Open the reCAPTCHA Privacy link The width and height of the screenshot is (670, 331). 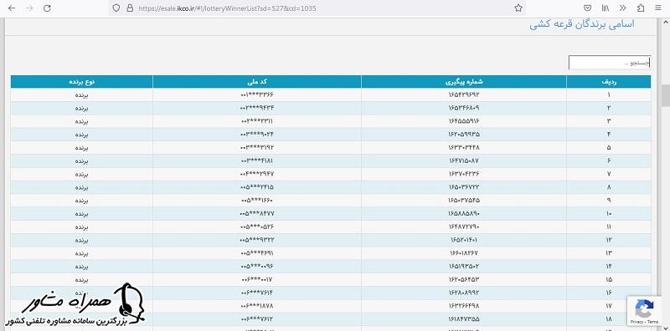[x=636, y=322]
